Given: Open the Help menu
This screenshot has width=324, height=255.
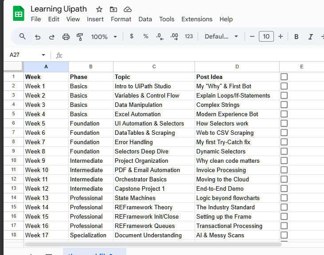Looking at the screenshot, I should (x=226, y=19).
